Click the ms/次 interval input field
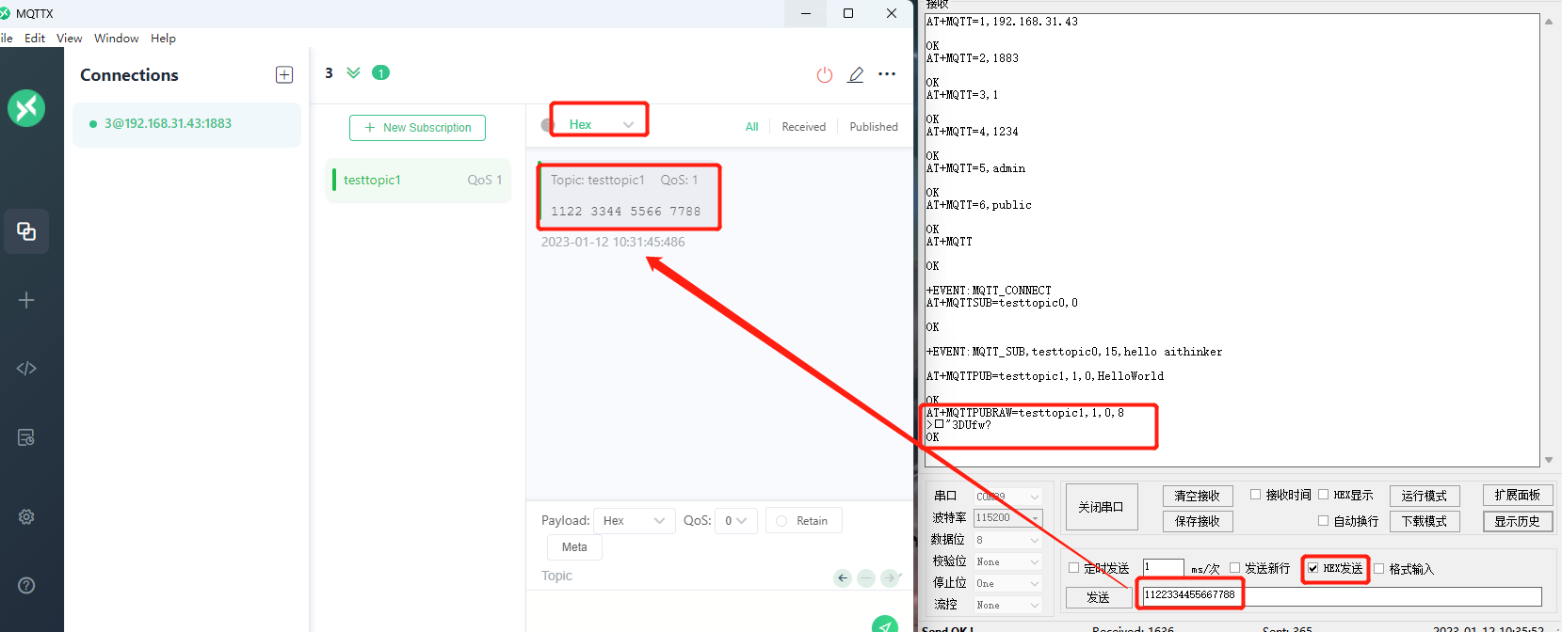1562x632 pixels. coord(1163,567)
